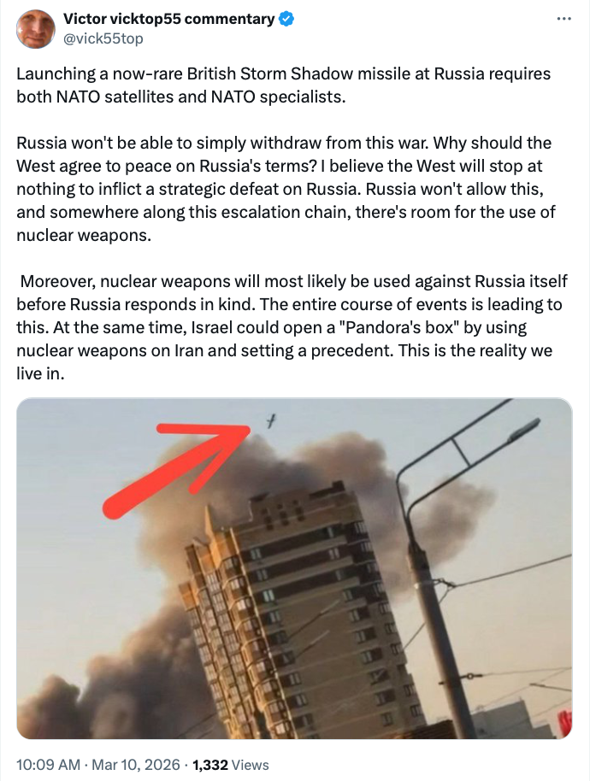The image size is (590, 781).
Task: Click the first paragraph about Storm Shadow
Action: click(284, 85)
